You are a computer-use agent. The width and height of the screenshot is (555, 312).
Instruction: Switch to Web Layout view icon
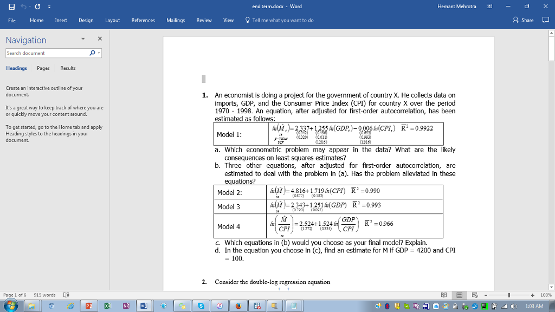[475, 295]
